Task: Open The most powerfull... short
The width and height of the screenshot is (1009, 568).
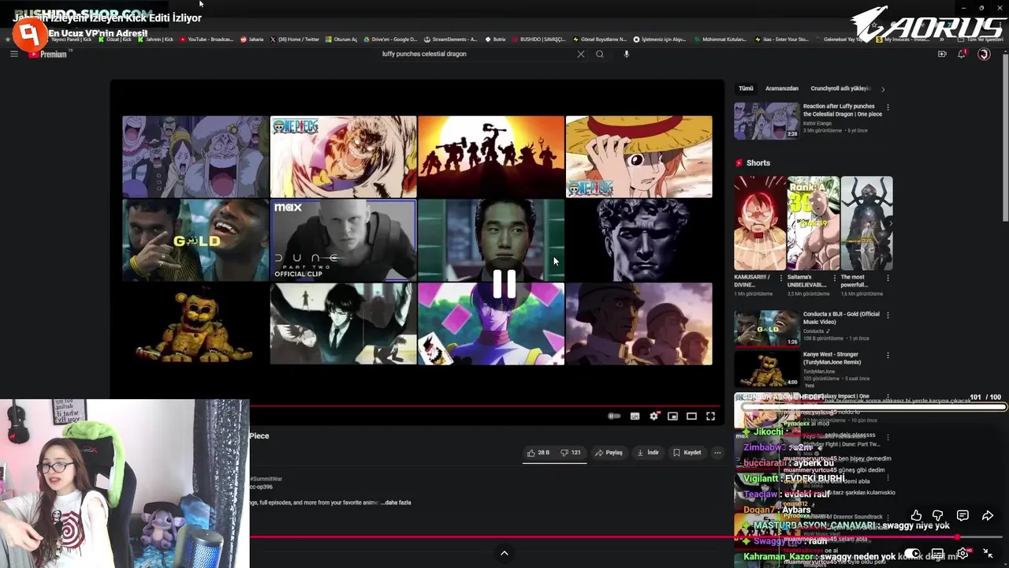Action: [866, 223]
